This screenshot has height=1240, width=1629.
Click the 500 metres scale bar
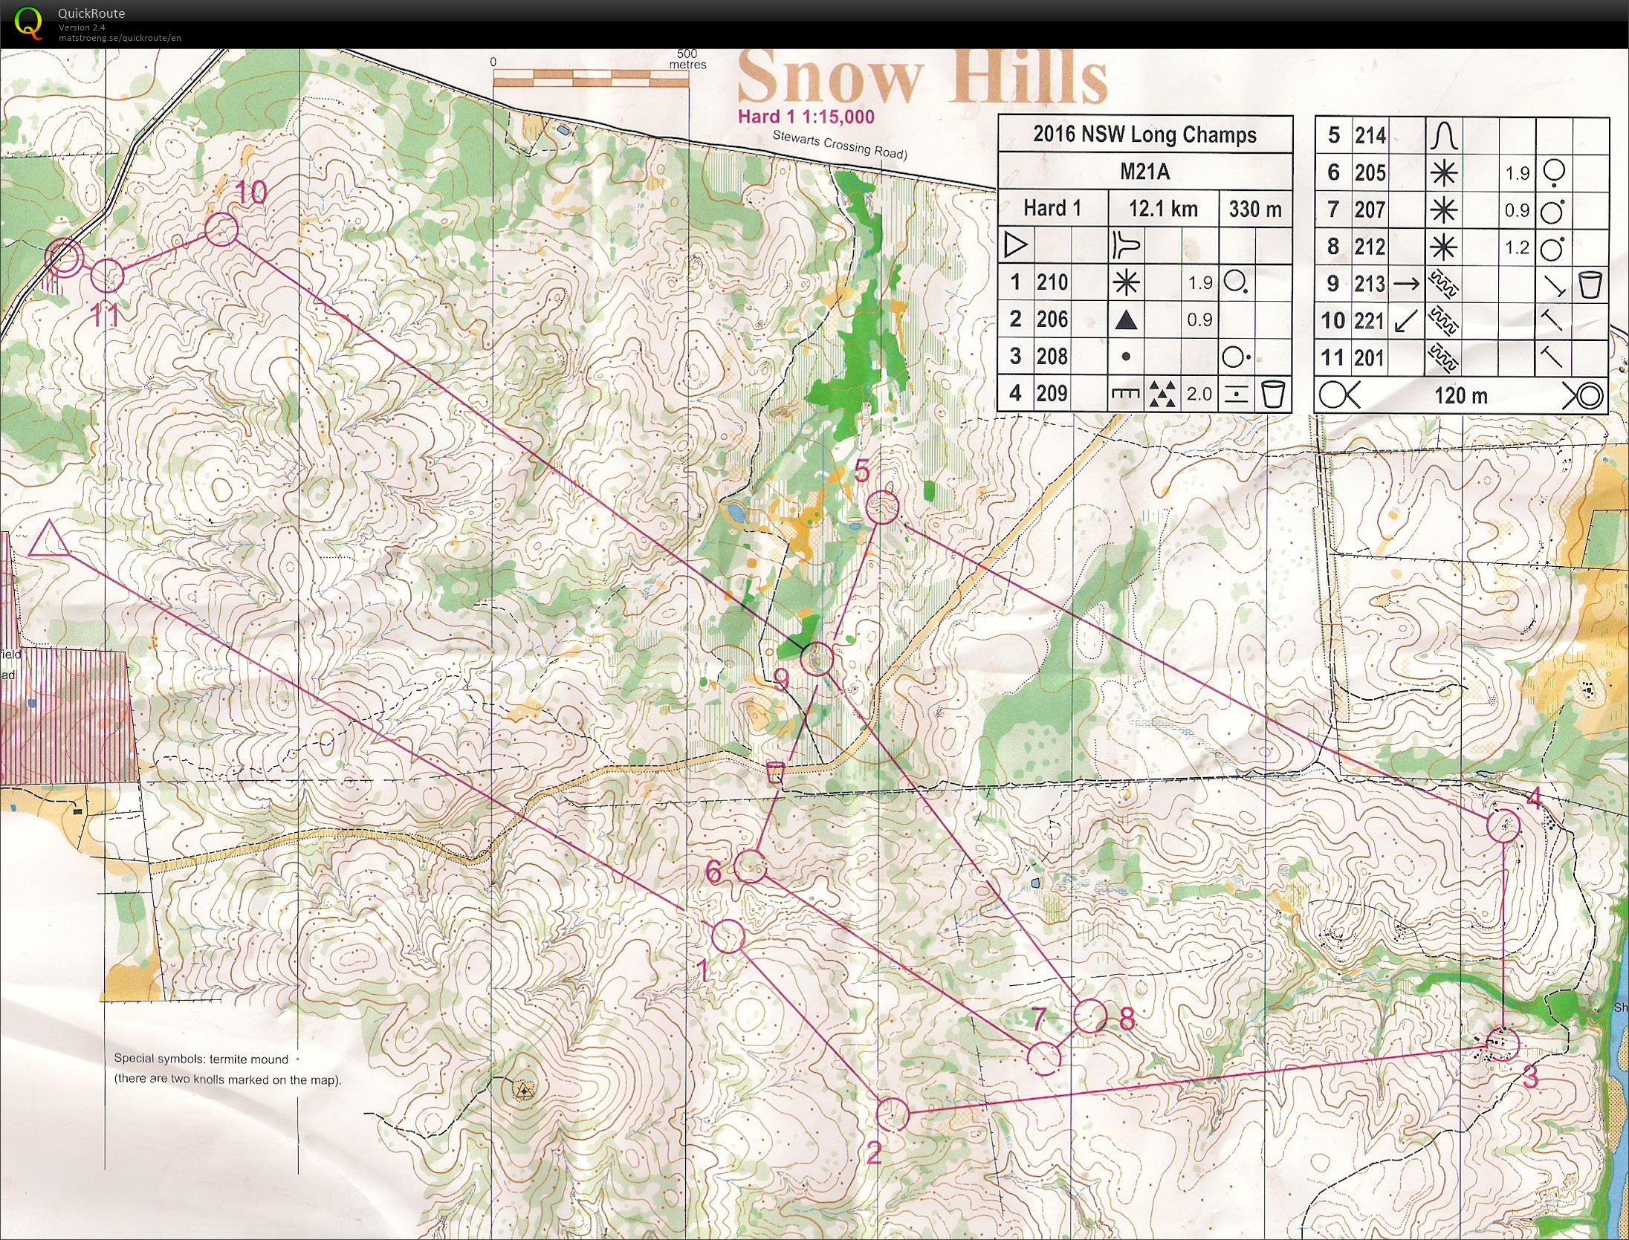pos(591,78)
